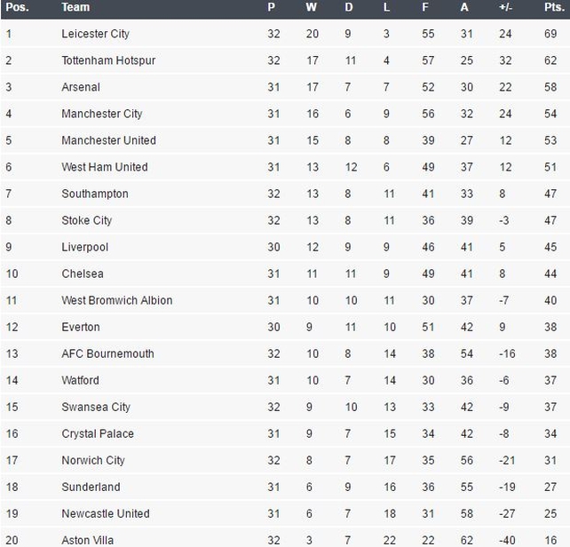
Task: Open the Liverpool team entry
Action: [85, 248]
